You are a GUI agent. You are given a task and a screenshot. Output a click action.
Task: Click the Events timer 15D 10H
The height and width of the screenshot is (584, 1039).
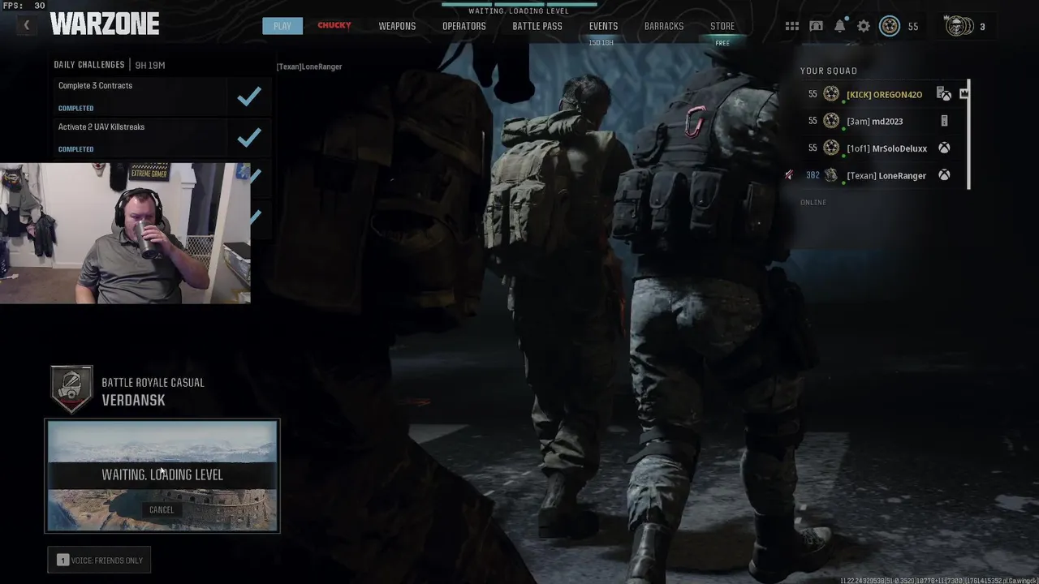point(601,43)
